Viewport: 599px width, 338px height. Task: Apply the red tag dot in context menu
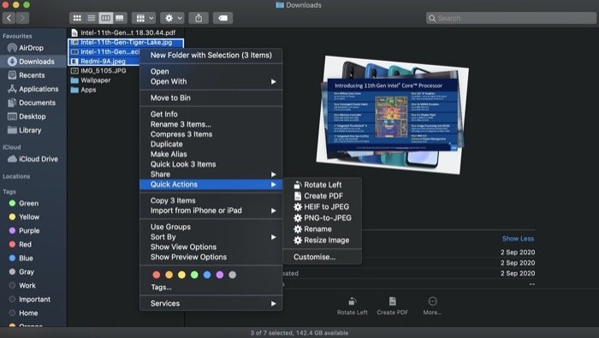tap(157, 275)
